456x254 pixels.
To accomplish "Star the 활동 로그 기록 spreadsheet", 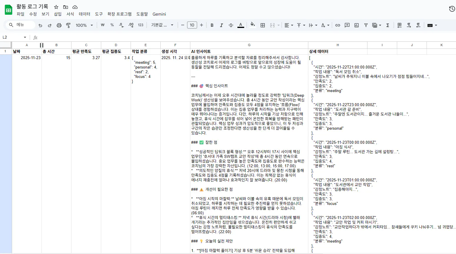I will [x=56, y=7].
